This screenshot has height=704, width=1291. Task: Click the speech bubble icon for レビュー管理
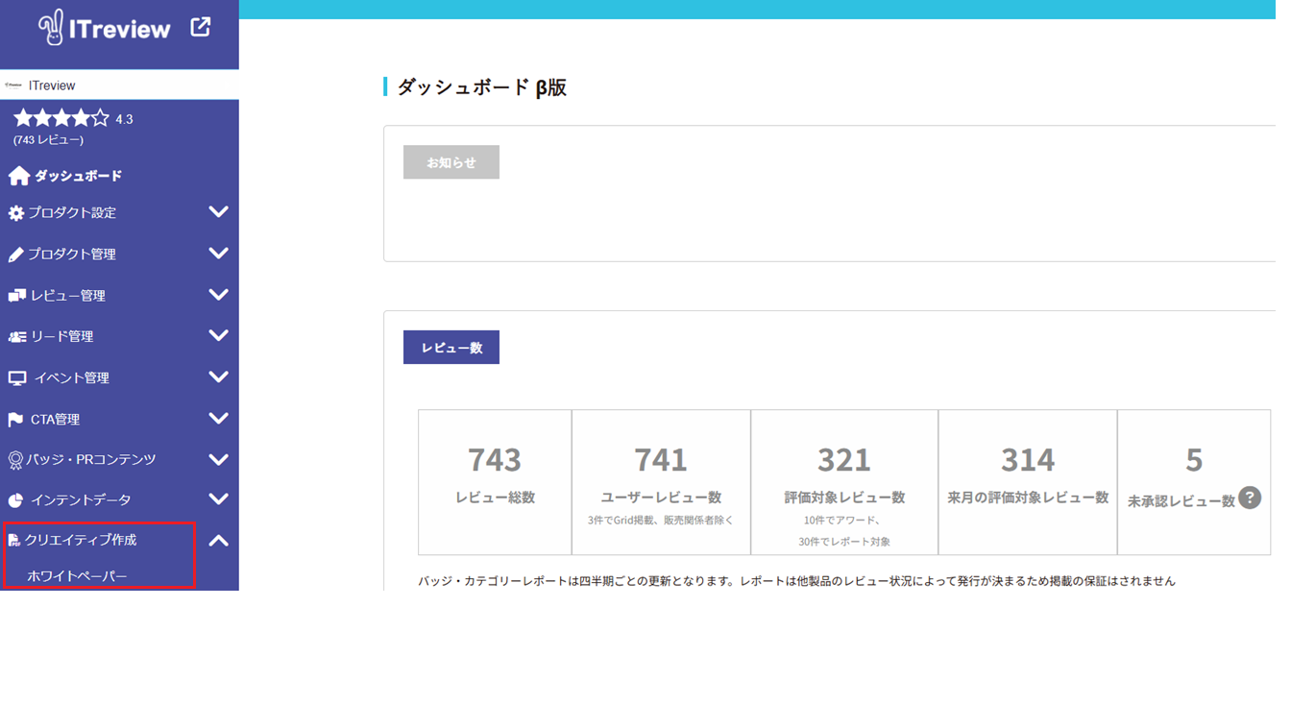(x=16, y=296)
